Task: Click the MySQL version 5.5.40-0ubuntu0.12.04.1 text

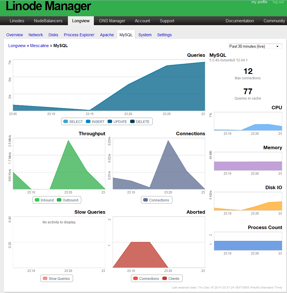Action: tap(228, 60)
